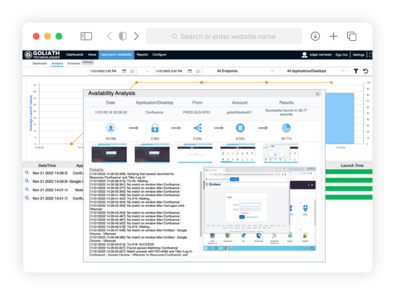The width and height of the screenshot is (395, 295).
Task: Open the browser downloads icon
Action: pos(315,36)
